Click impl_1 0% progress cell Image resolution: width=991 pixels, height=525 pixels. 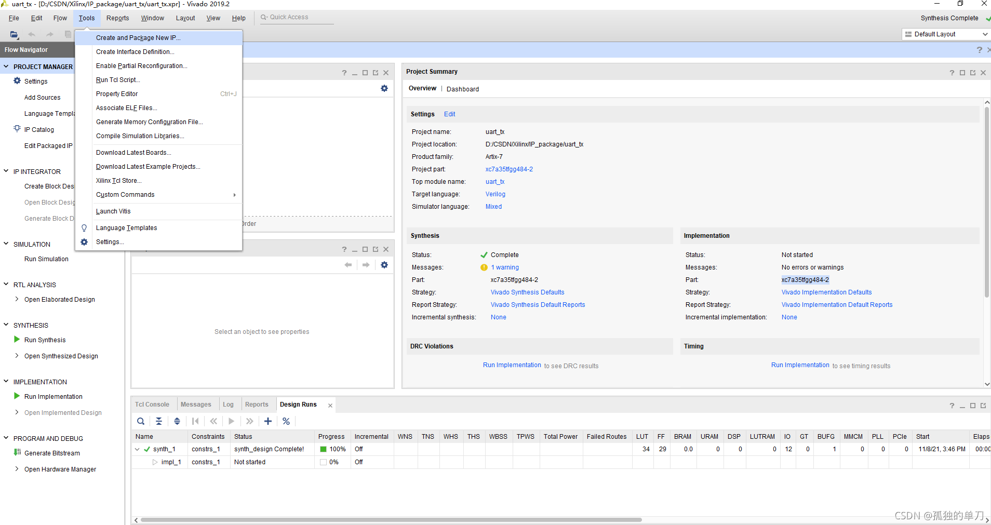click(332, 462)
